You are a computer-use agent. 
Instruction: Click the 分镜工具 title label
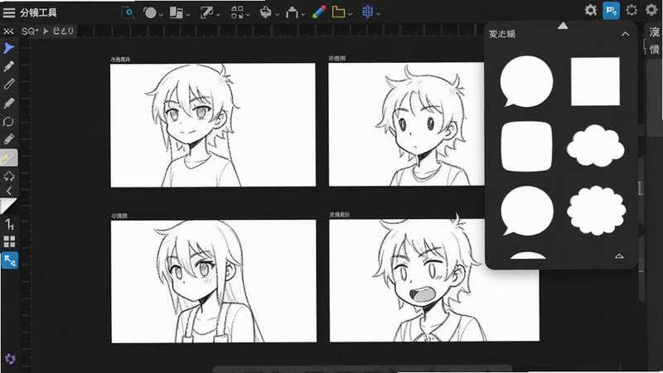coord(38,12)
